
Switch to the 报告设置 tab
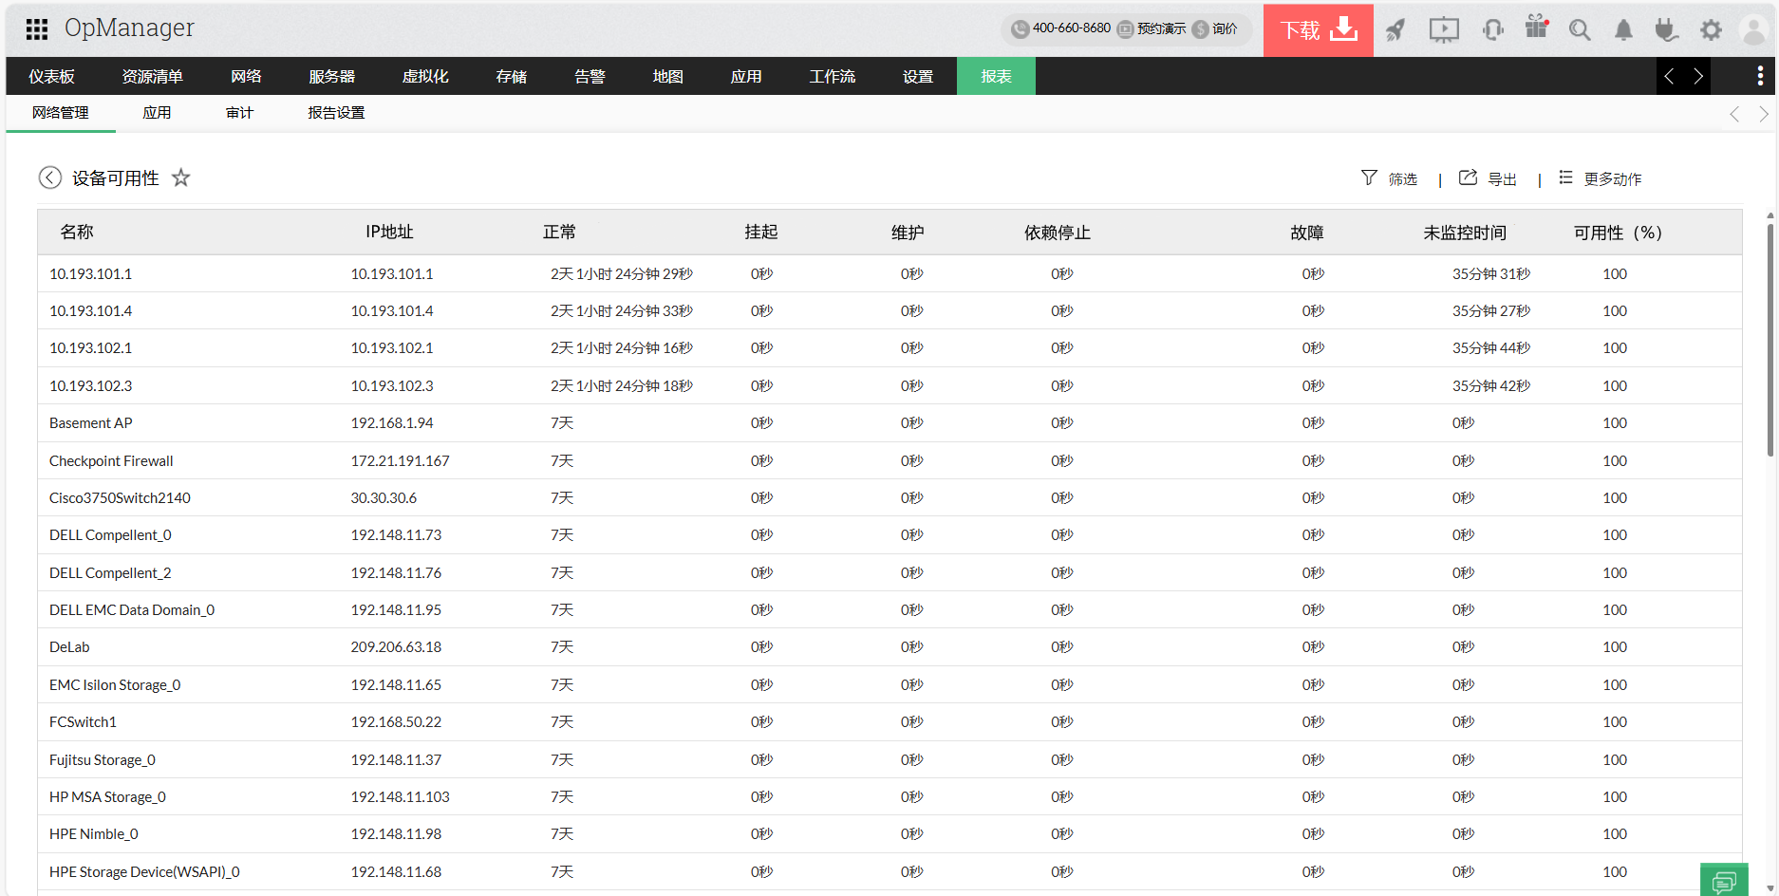(336, 113)
